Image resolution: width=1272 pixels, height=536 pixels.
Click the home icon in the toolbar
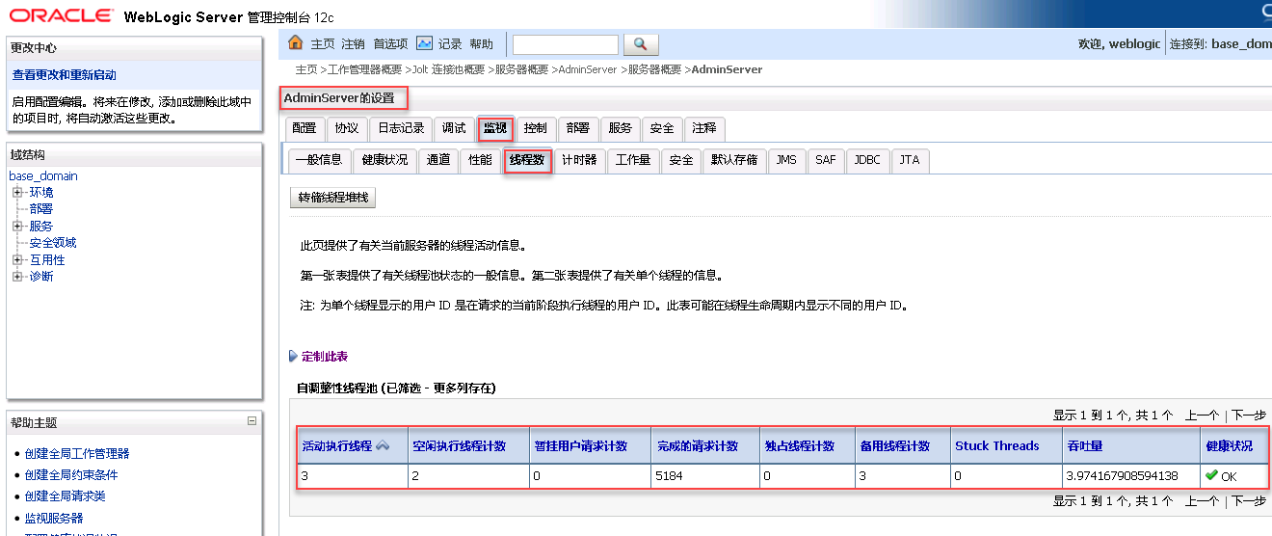click(296, 43)
